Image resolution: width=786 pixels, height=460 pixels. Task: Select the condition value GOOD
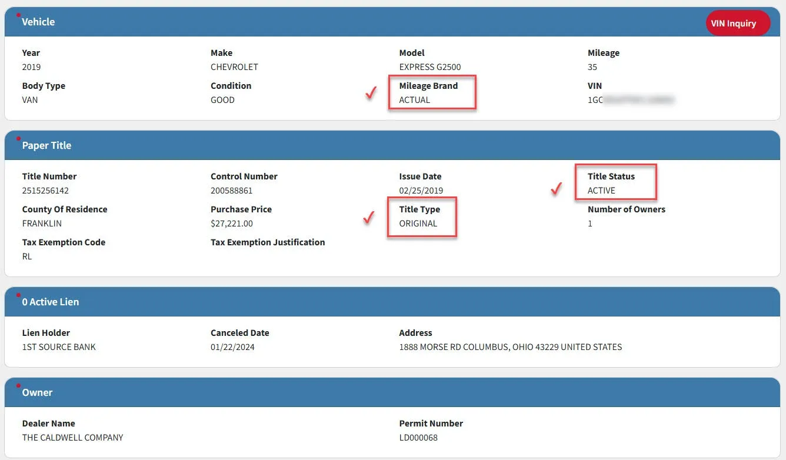tap(222, 100)
